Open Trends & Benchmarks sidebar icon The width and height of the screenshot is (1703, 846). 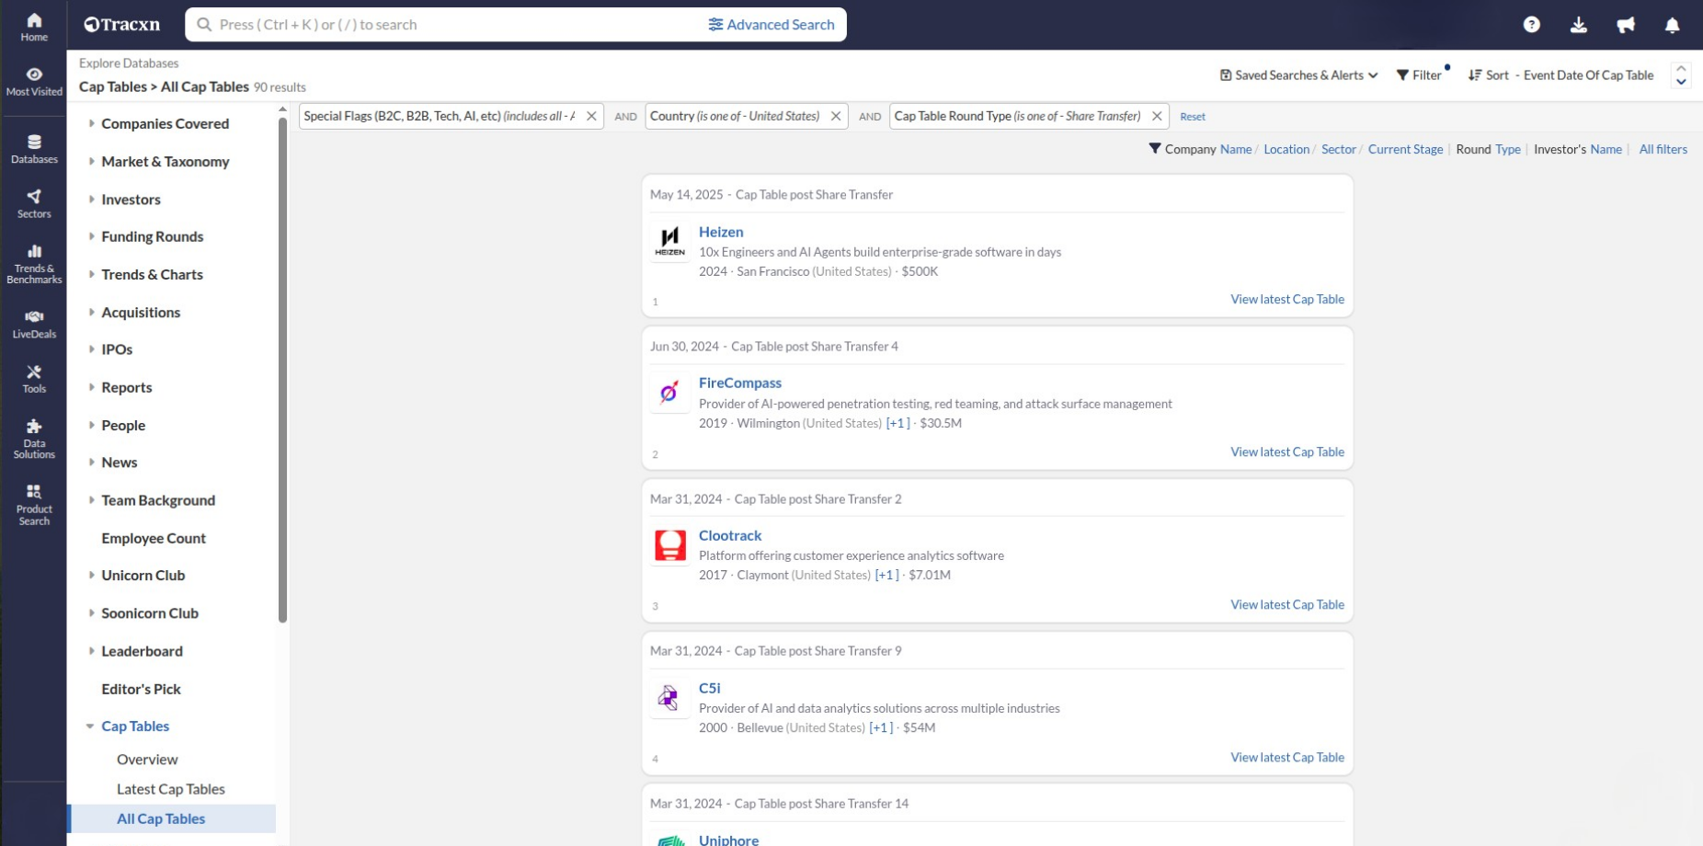(34, 263)
